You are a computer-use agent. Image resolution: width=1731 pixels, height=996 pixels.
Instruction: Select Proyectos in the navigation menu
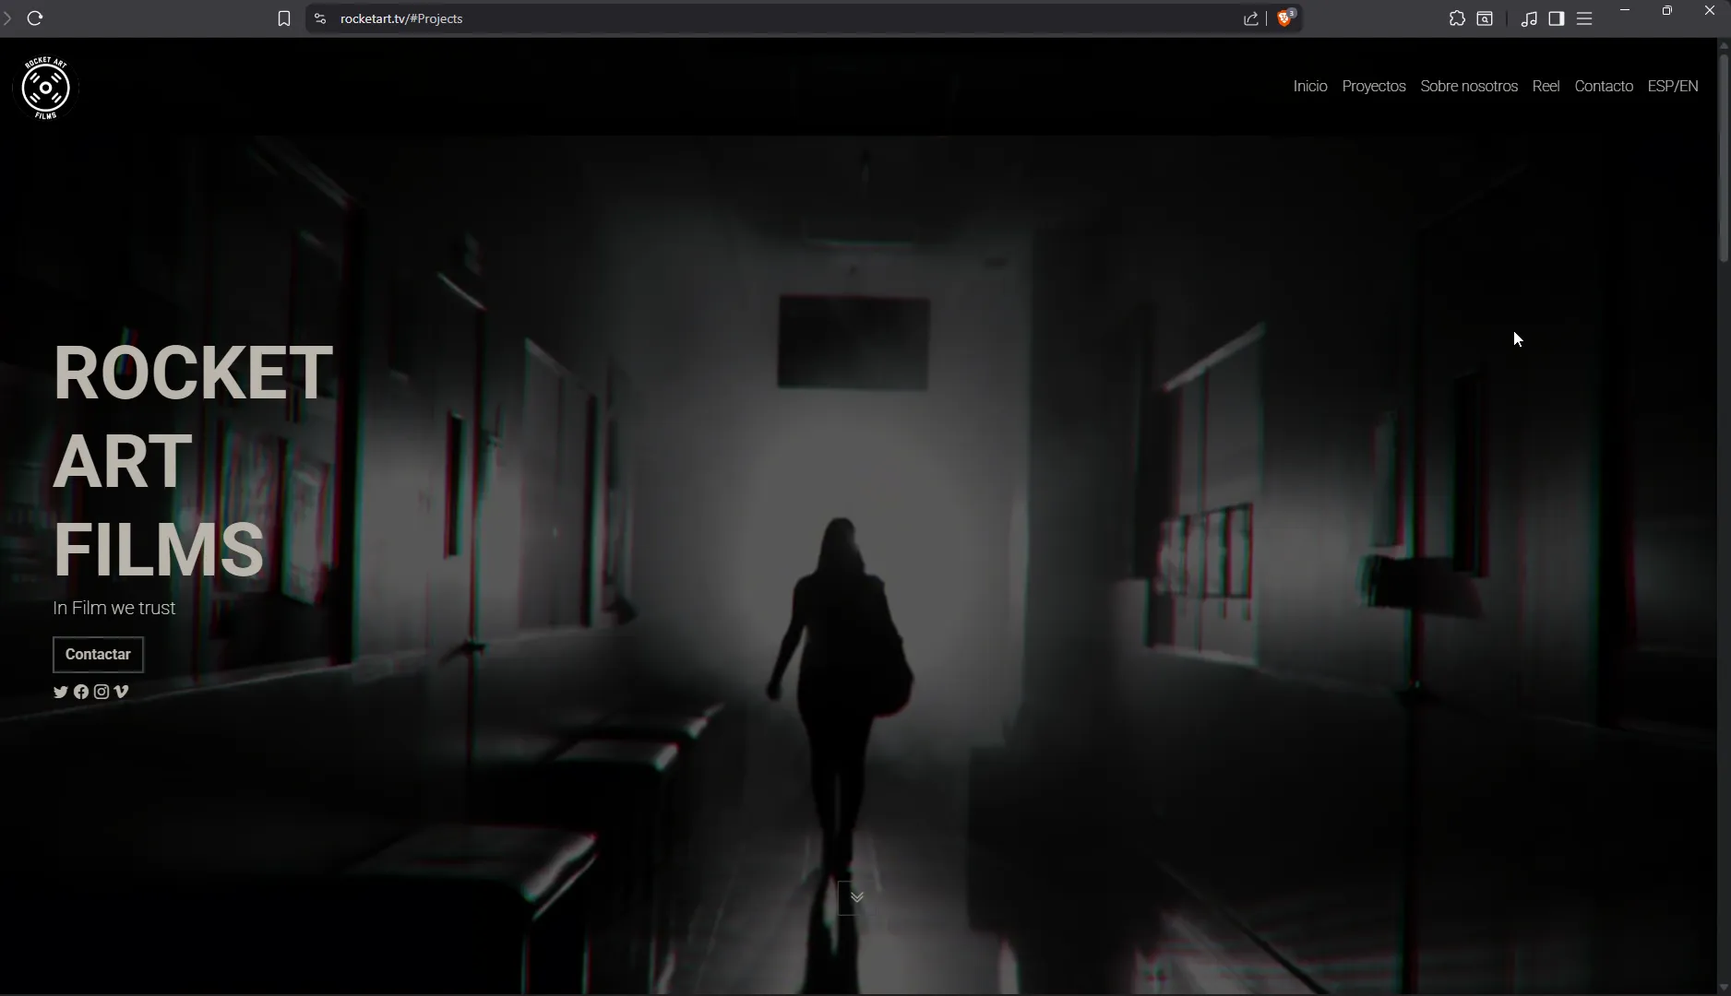click(1374, 86)
